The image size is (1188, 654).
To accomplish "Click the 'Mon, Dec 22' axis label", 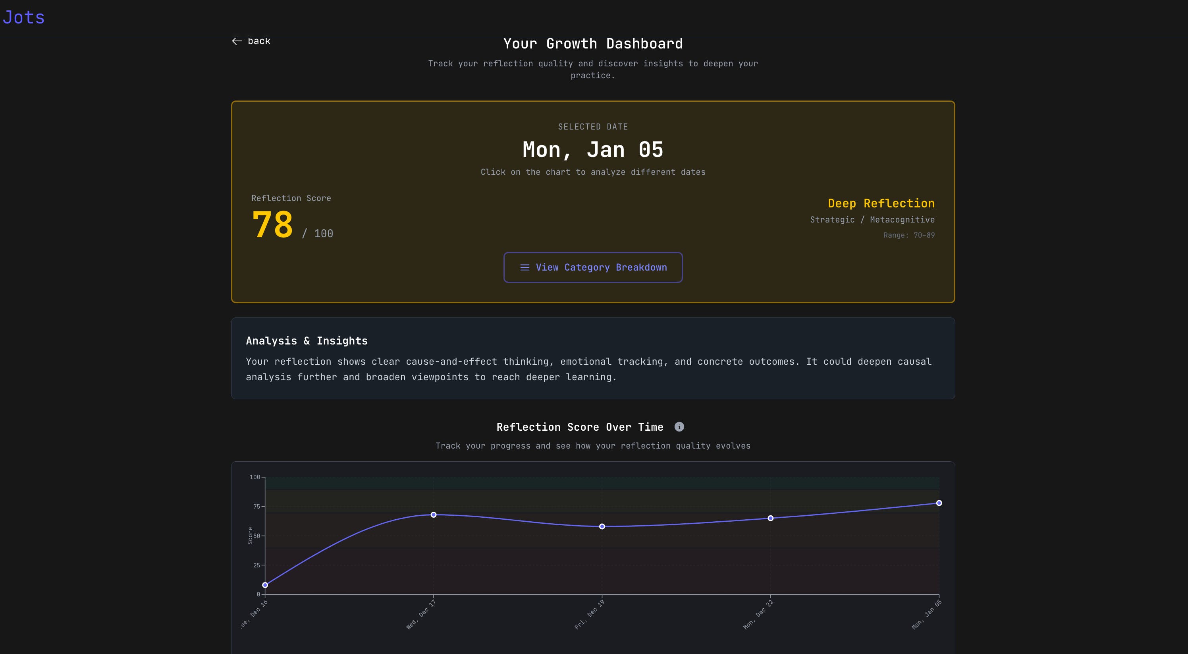I will coord(758,615).
